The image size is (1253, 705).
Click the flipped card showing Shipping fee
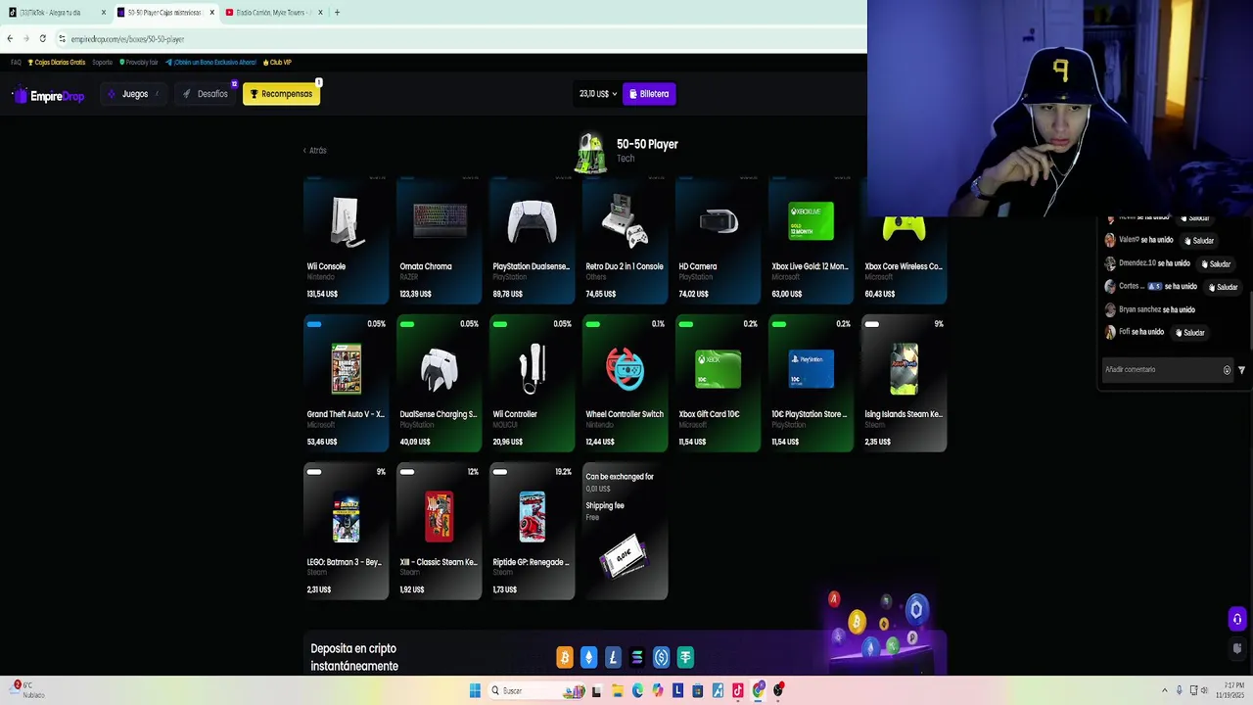(625, 531)
